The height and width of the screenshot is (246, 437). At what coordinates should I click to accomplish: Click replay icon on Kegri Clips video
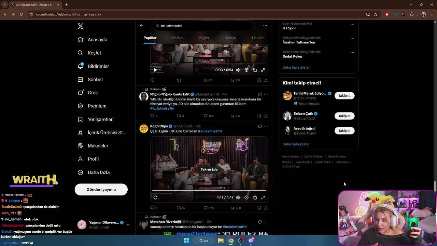click(x=155, y=197)
